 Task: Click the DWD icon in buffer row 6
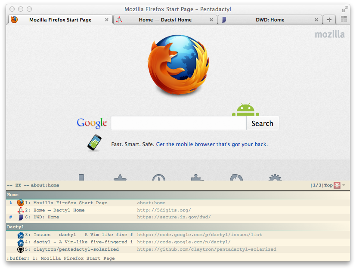21,217
